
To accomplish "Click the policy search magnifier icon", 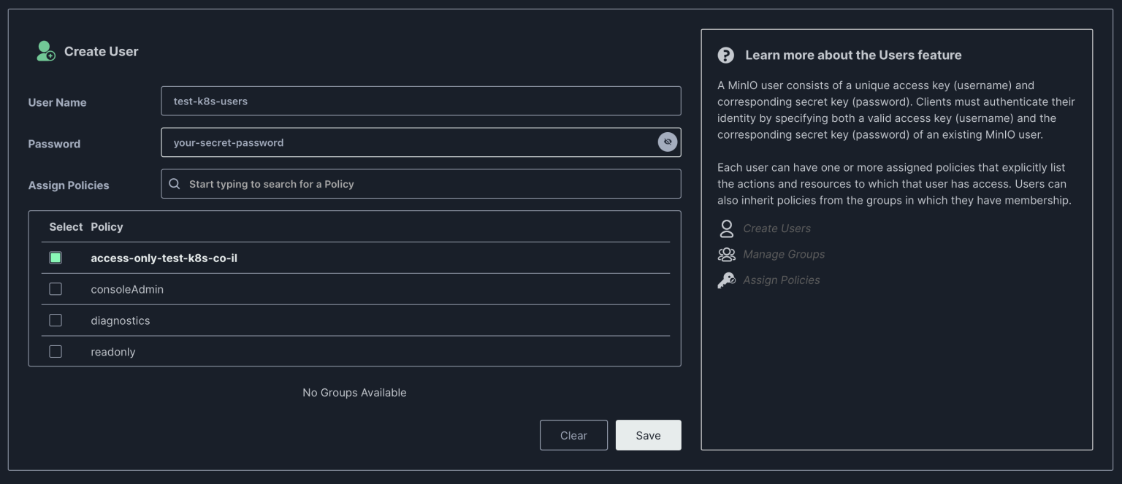I will [175, 184].
